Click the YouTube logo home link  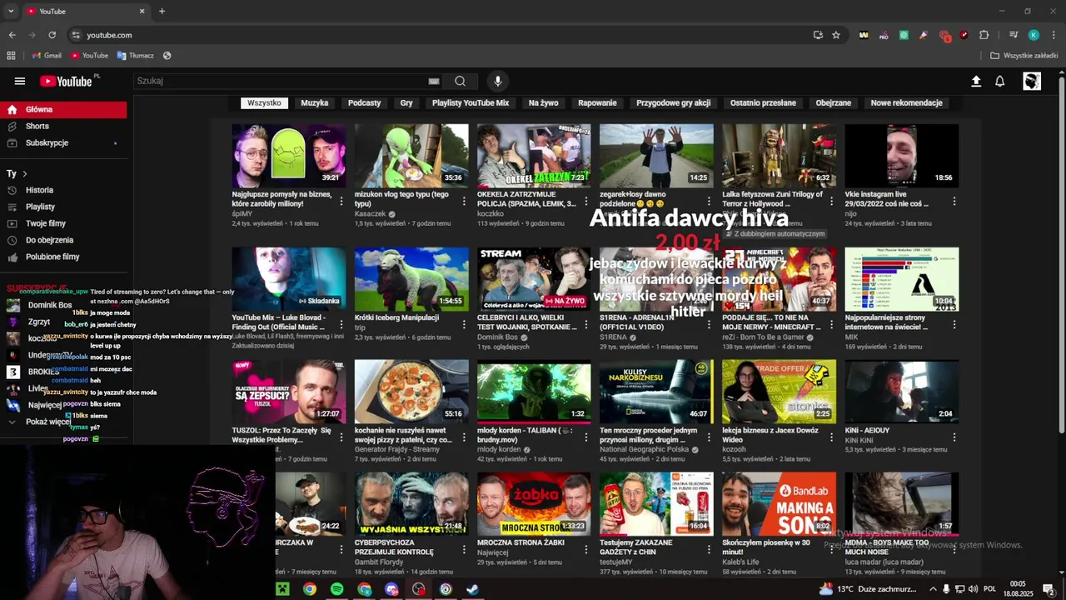tap(67, 81)
